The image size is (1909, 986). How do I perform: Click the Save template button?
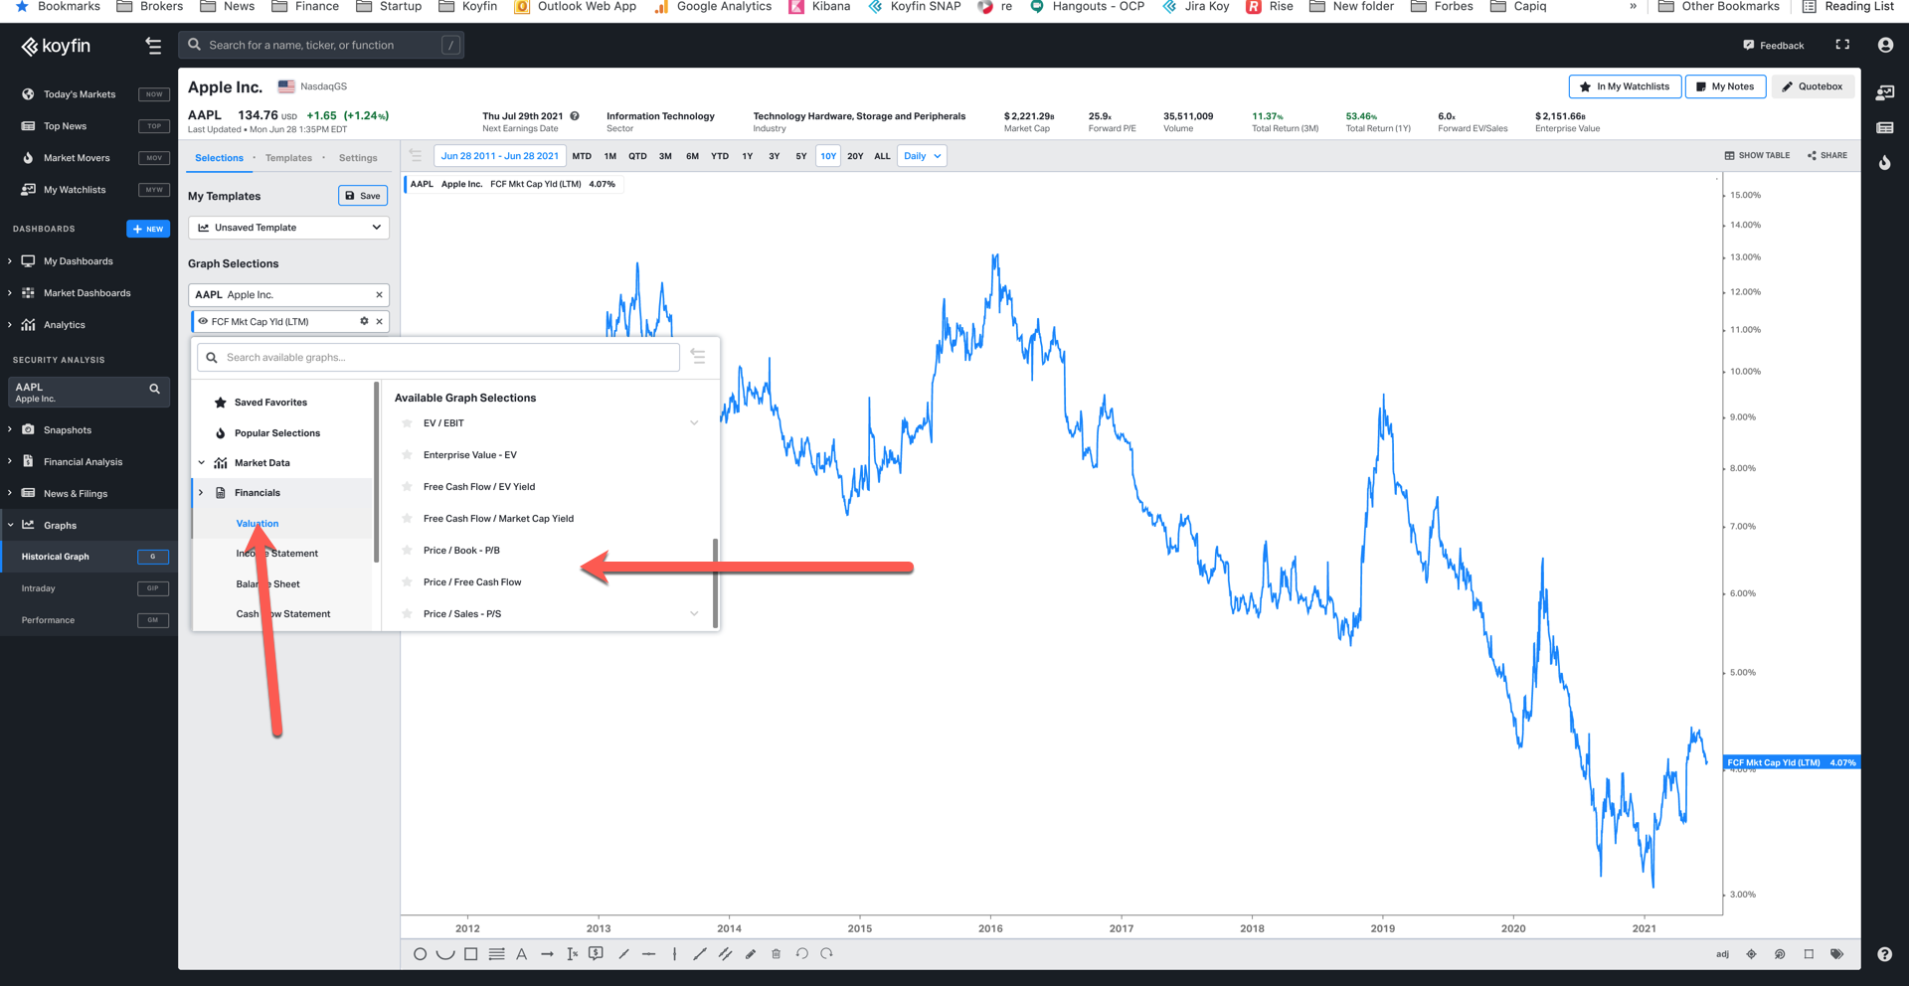coord(362,196)
